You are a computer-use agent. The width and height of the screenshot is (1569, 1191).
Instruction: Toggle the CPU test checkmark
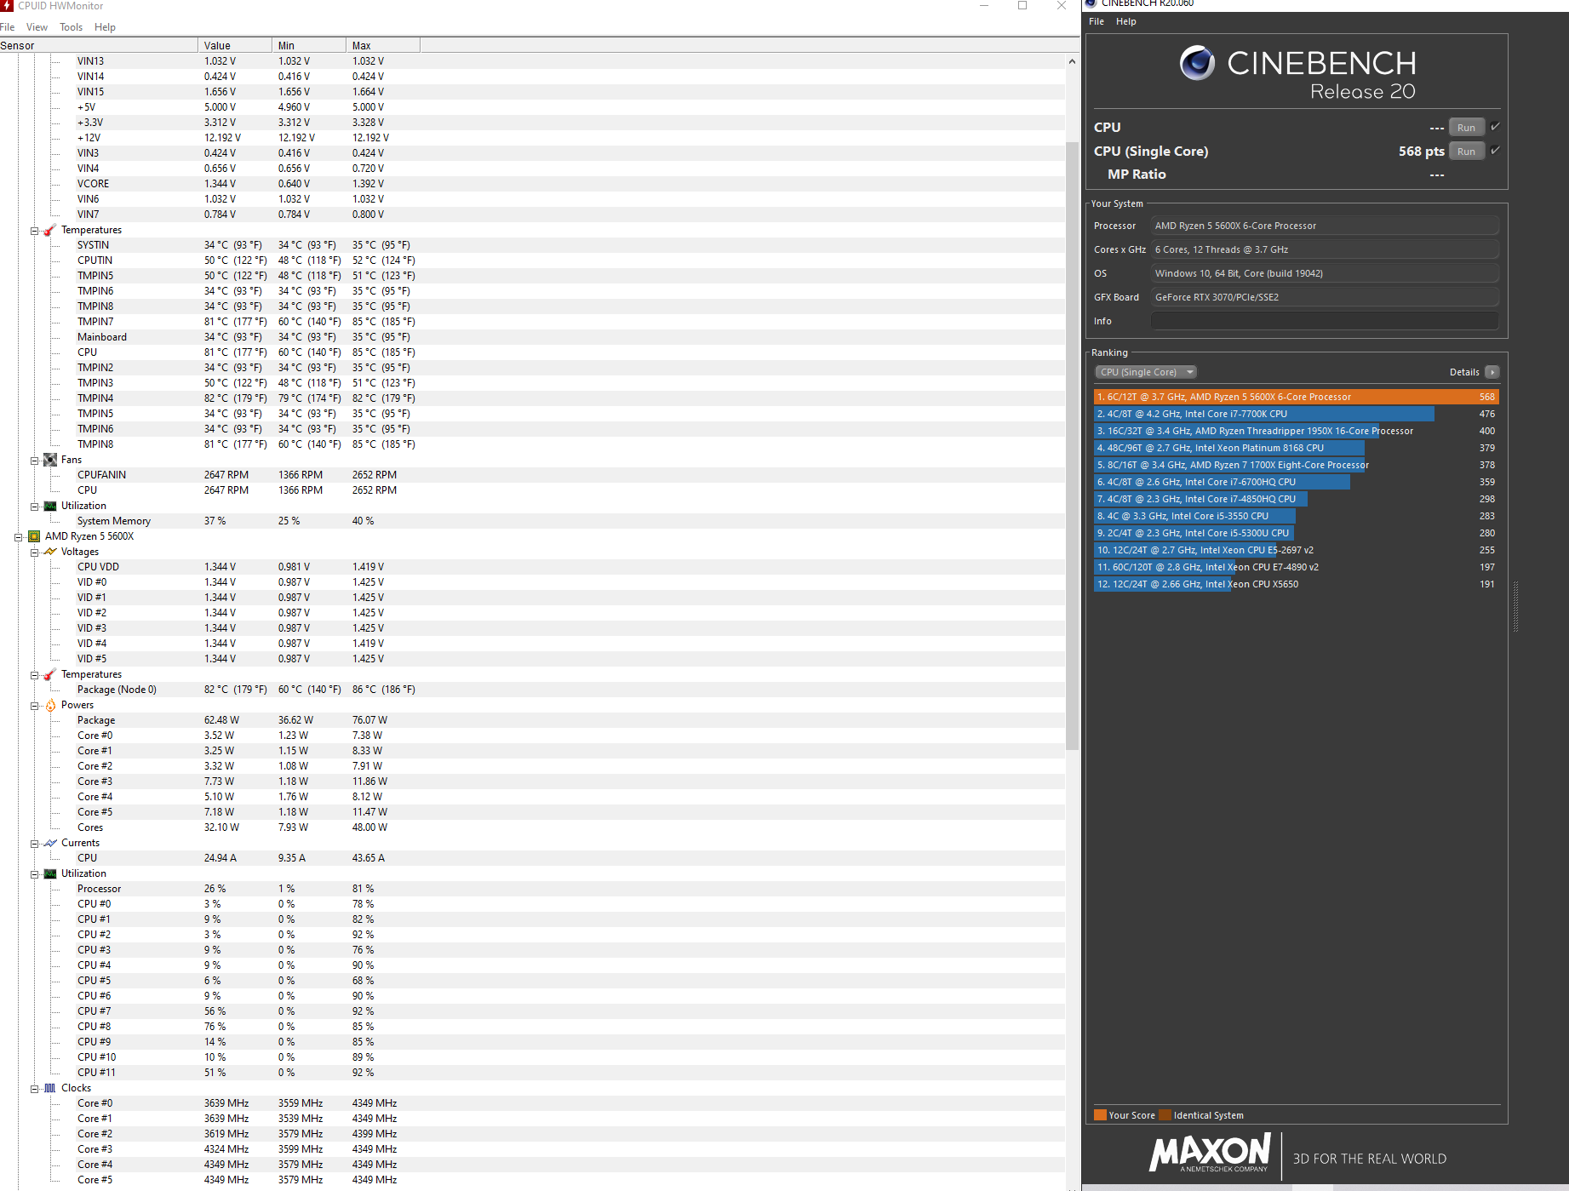pos(1496,127)
